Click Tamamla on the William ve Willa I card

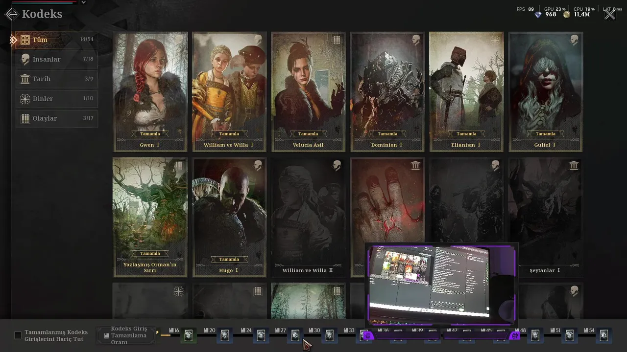pyautogui.click(x=229, y=134)
